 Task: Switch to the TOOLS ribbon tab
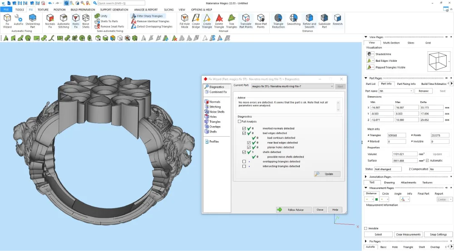click(20, 10)
